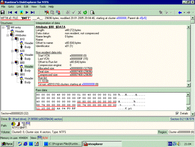Collapse the Mft entry tree node

[3, 28]
